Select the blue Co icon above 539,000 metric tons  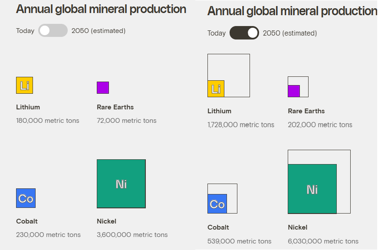click(217, 204)
